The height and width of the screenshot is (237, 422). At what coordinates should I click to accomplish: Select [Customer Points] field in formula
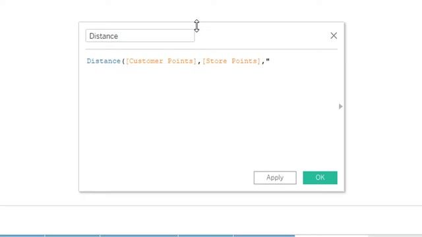pyautogui.click(x=161, y=61)
